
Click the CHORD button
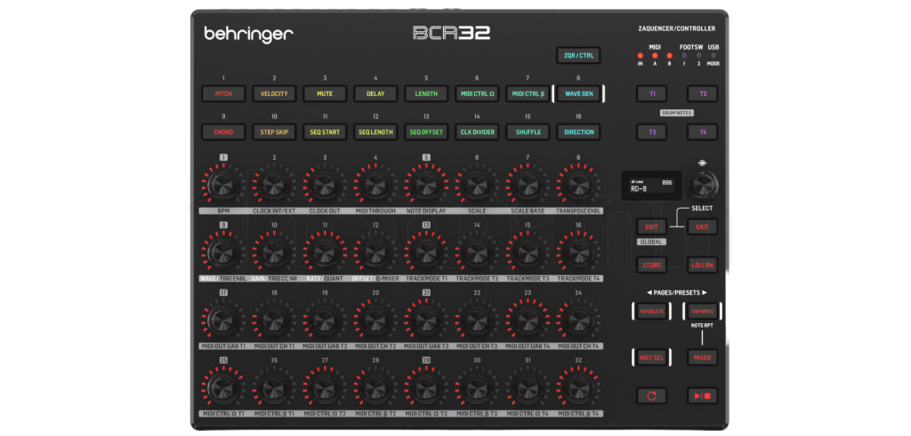[x=223, y=132]
